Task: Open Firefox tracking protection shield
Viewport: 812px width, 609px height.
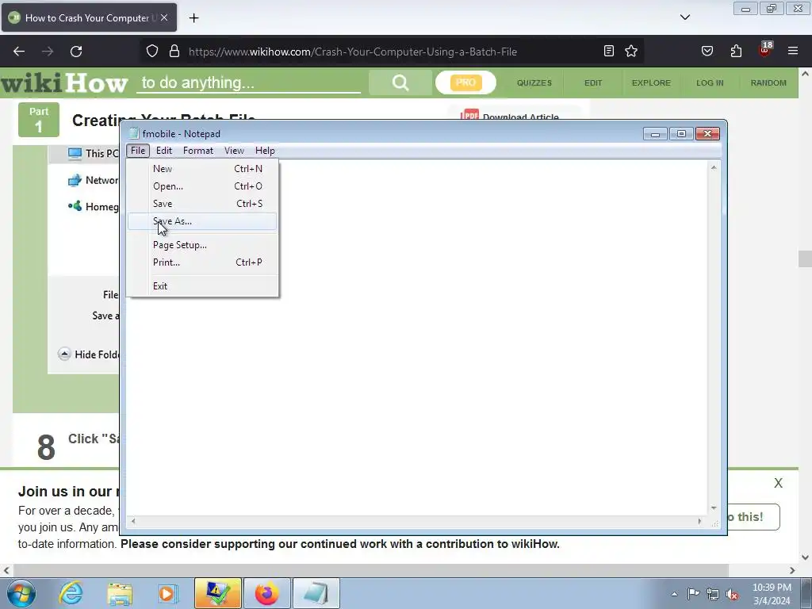Action: point(151,52)
